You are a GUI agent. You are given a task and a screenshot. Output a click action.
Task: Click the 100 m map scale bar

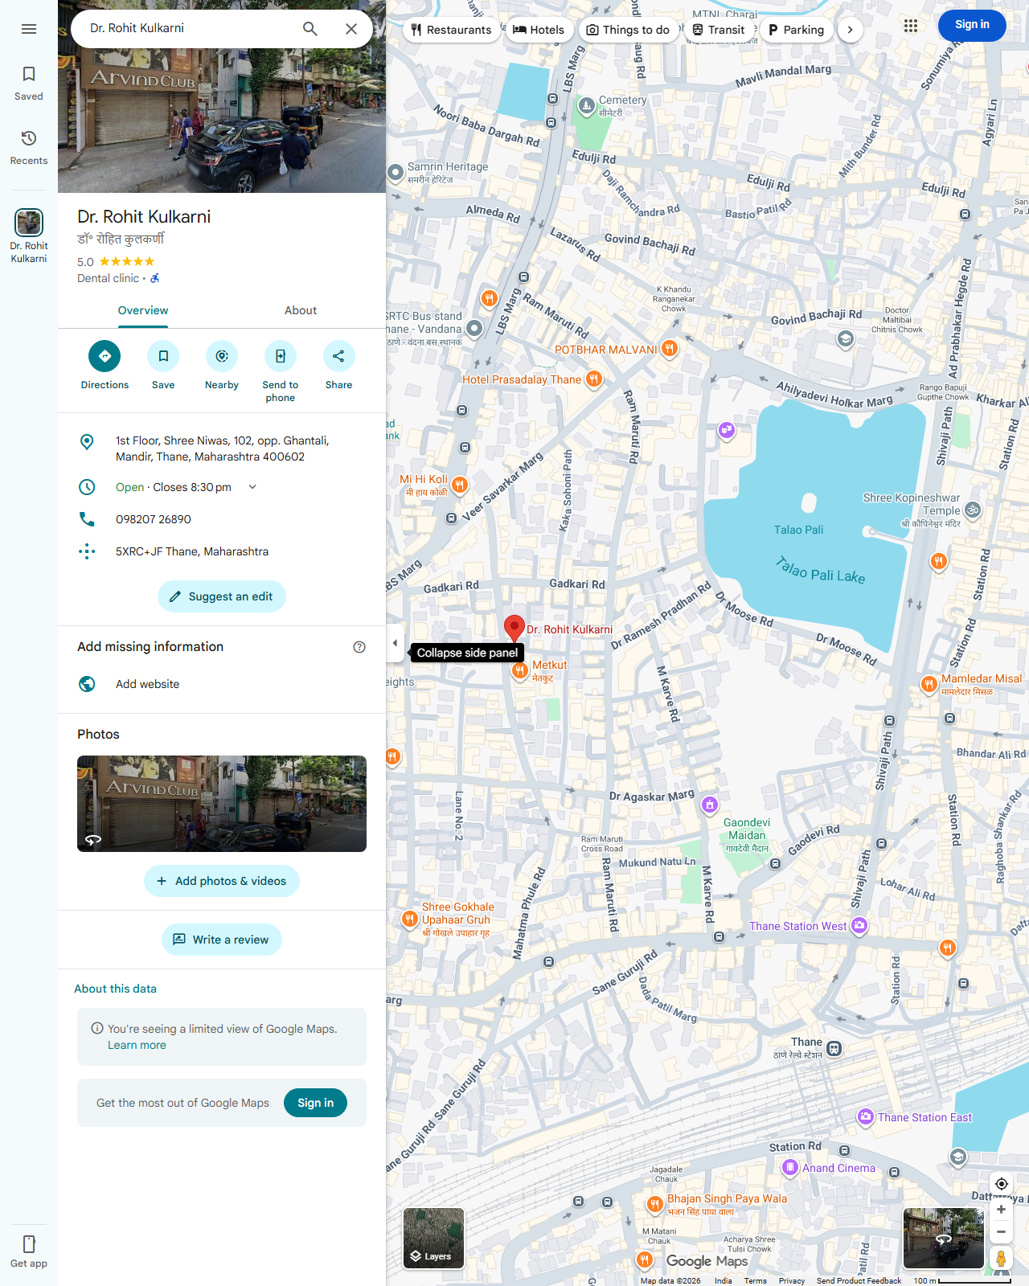coord(962,1280)
